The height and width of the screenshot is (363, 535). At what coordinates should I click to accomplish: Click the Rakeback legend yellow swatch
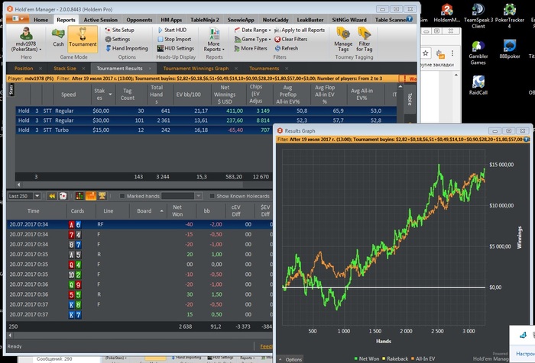384,358
